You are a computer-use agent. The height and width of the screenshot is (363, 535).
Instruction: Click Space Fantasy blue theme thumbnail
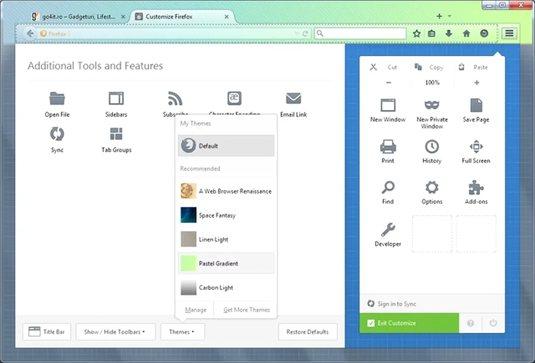coord(189,215)
